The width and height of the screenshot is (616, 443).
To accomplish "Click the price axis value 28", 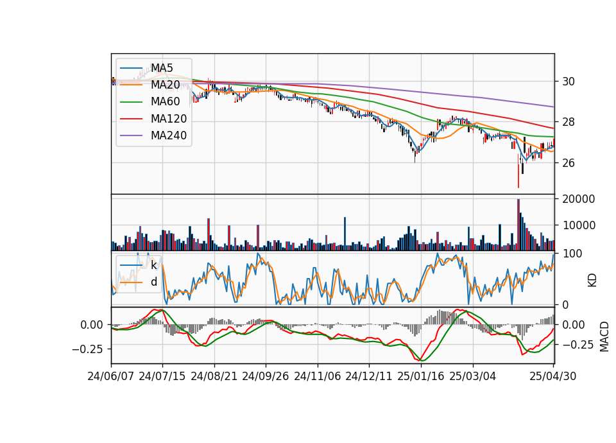I will pyautogui.click(x=568, y=122).
